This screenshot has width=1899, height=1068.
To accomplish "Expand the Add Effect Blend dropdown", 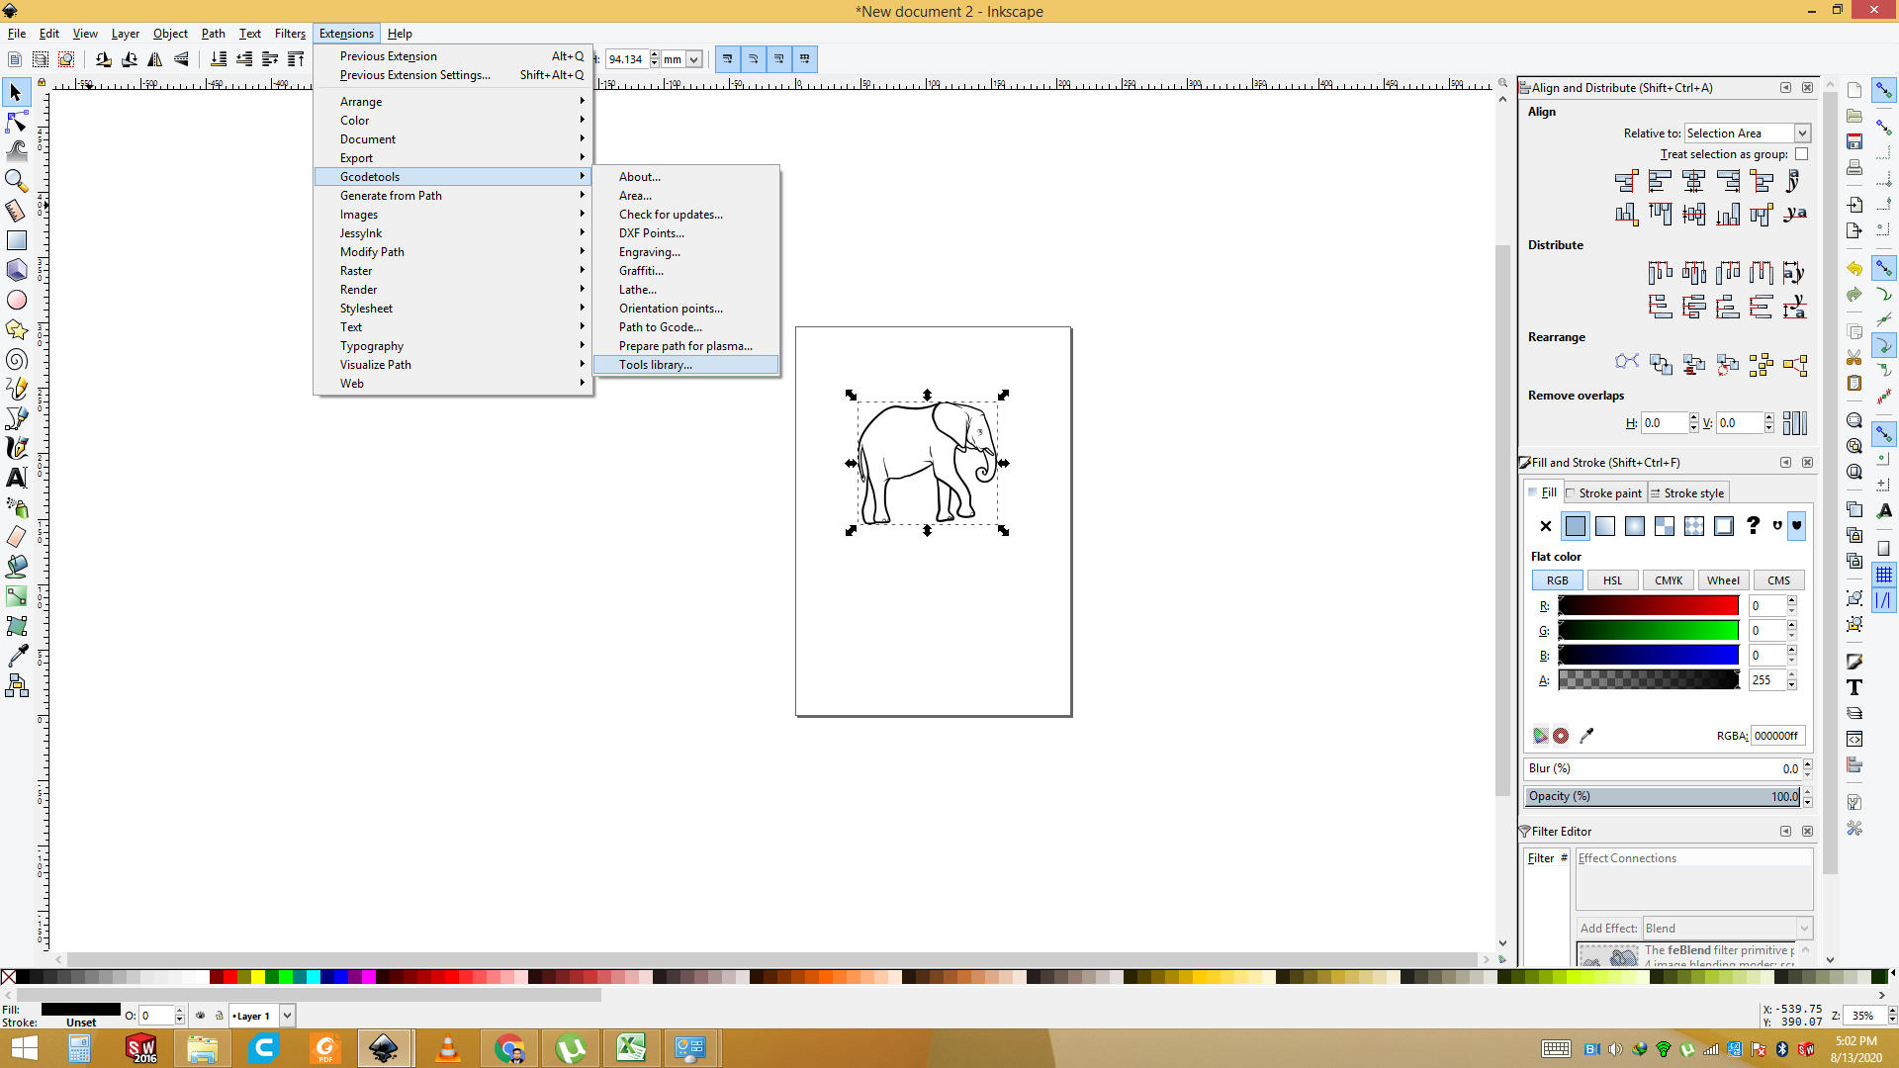I will coord(1727,928).
